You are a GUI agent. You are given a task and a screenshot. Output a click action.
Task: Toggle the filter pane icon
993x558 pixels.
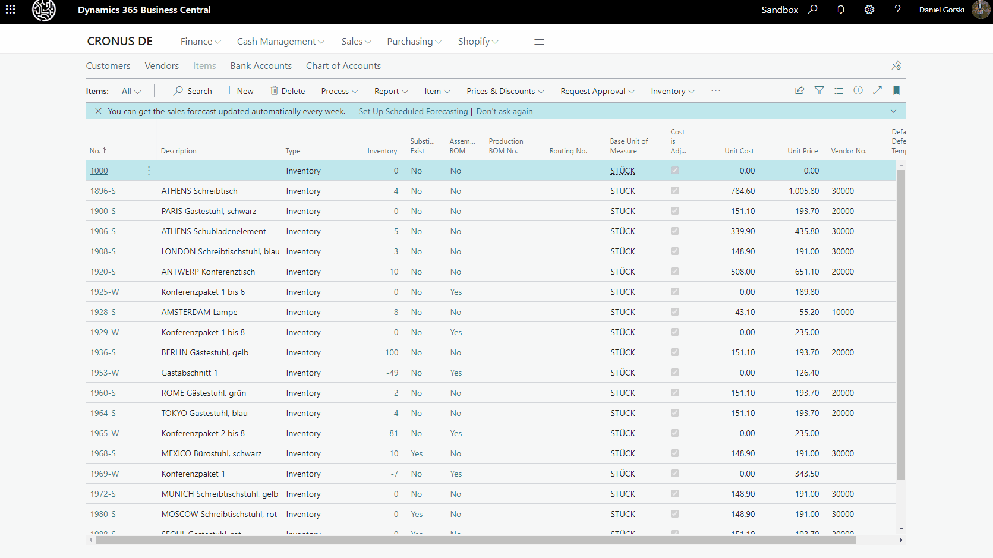(819, 90)
